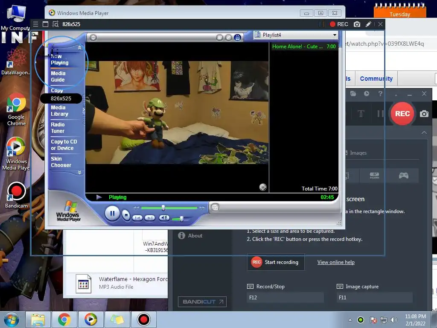This screenshot has height=328, width=437.
Task: Open Skin Chooser tab
Action: (61, 162)
